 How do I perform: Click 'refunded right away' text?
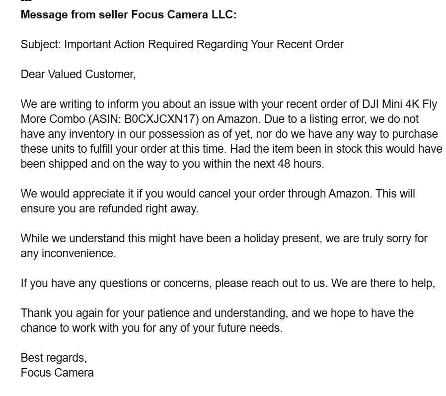point(148,208)
